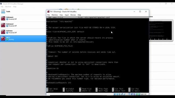Click the 'MaxKeepAliveRequests 100' line

(x=59, y=83)
